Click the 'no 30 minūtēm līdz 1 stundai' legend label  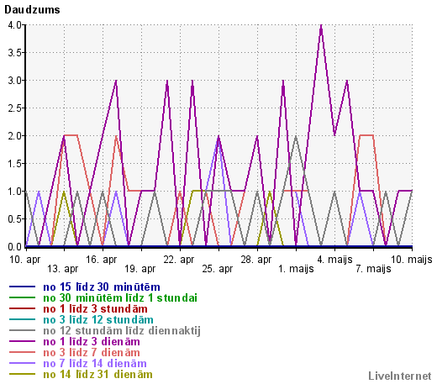120,298
